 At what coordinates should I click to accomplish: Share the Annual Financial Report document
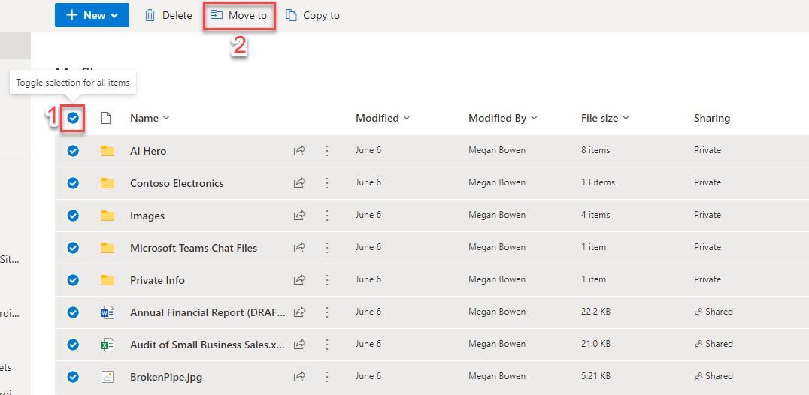pyautogui.click(x=299, y=312)
